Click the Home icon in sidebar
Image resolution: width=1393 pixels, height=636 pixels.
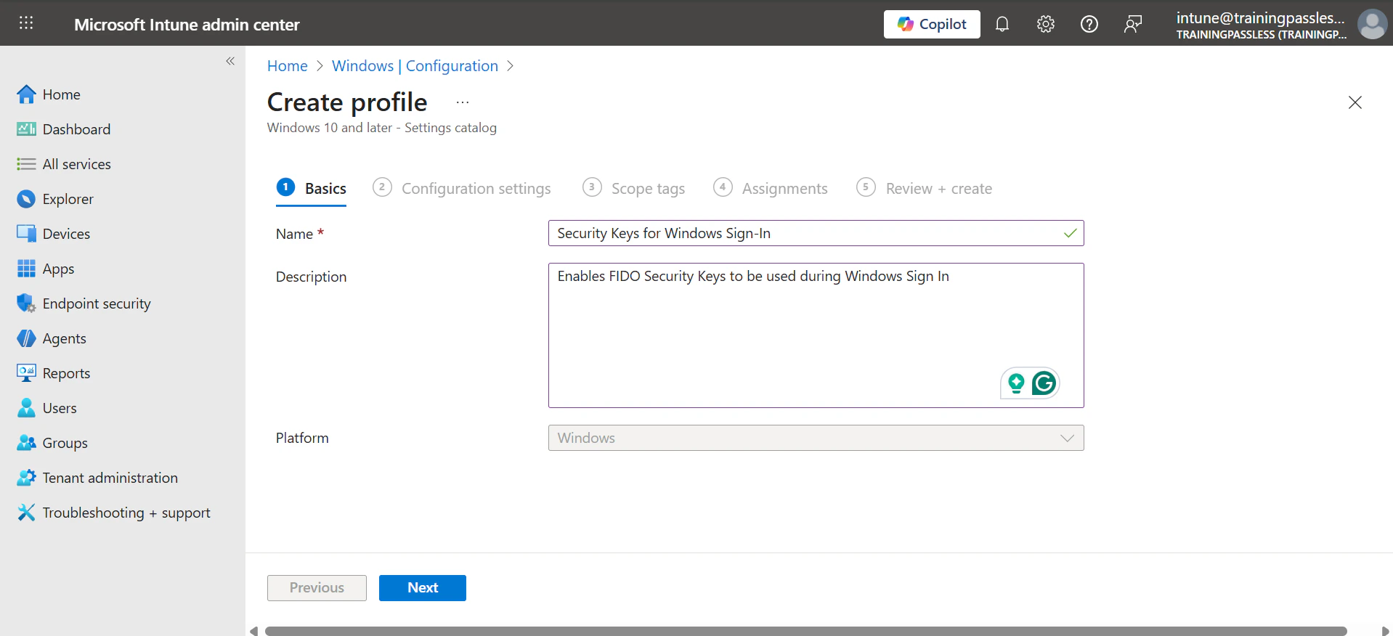[x=26, y=94]
